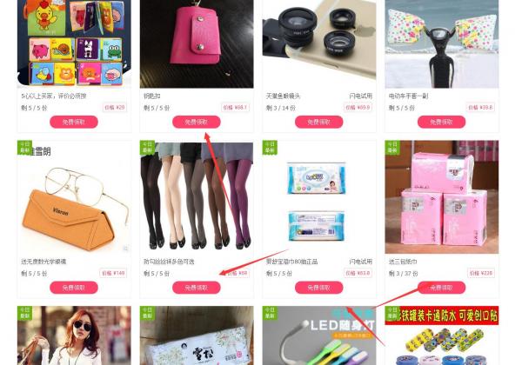Open the fisheye phone lens product image
Viewport: 522px width, 365px height.
(x=319, y=43)
